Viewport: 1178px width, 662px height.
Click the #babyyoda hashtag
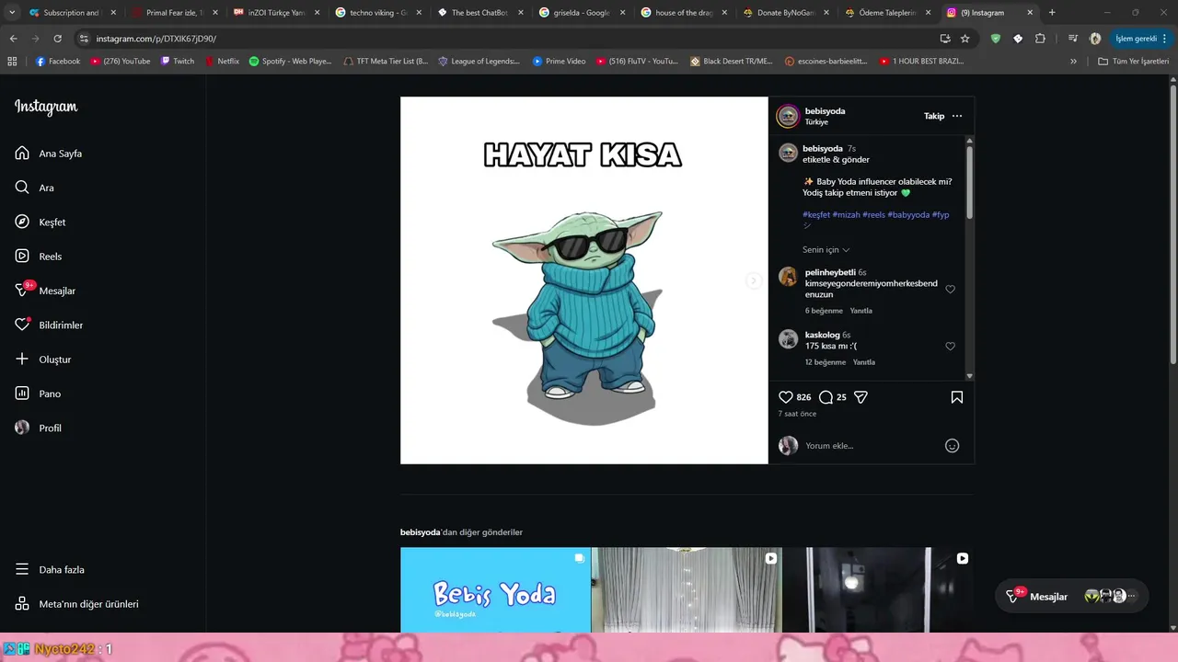coord(908,214)
